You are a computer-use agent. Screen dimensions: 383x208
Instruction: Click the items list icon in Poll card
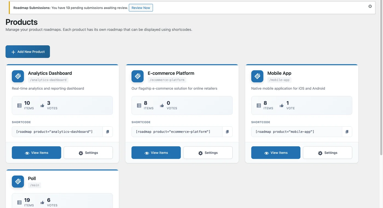pyautogui.click(x=19, y=203)
